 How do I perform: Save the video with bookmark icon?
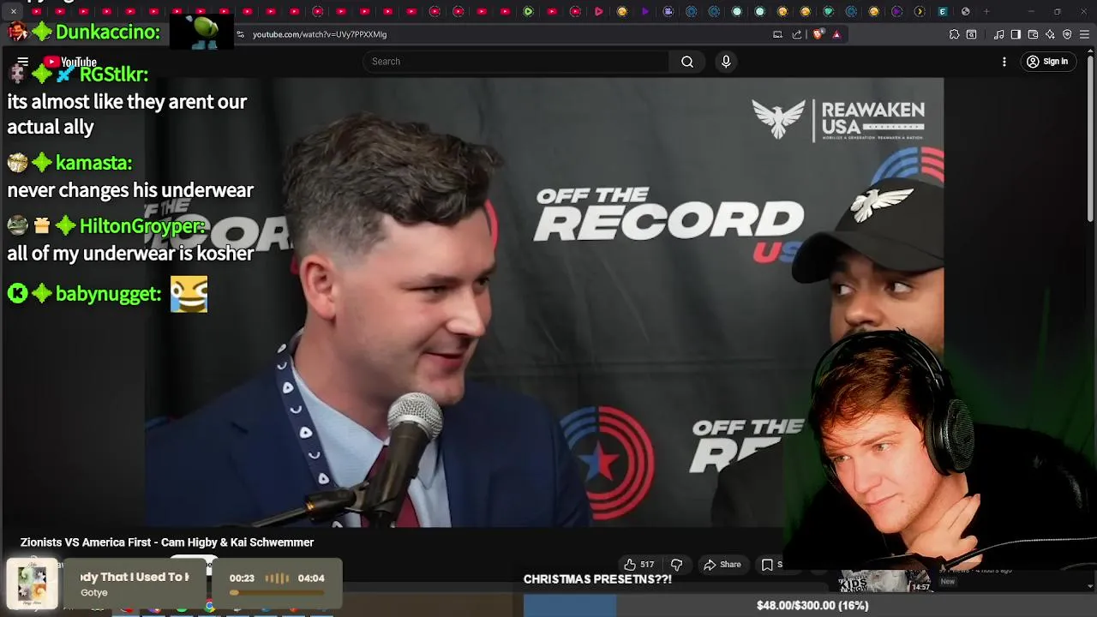(768, 565)
